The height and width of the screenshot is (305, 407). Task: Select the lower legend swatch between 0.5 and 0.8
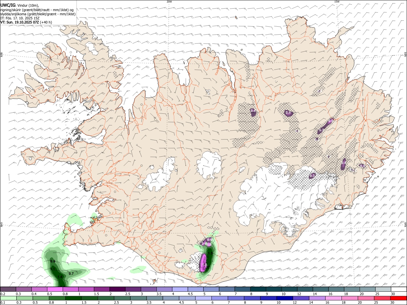(x=41, y=298)
